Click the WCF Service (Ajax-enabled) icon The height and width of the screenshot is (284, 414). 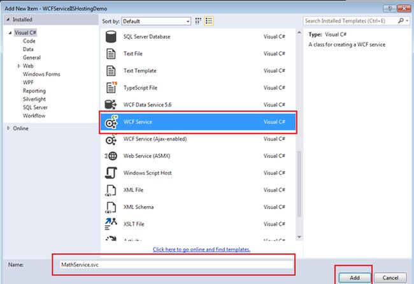[111, 139]
